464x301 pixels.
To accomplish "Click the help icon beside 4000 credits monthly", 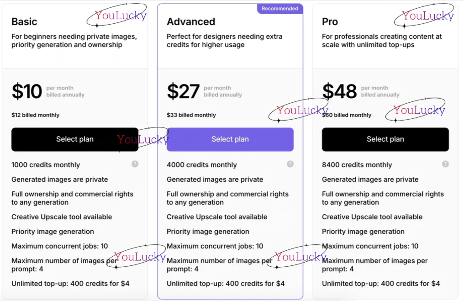I will click(x=290, y=164).
